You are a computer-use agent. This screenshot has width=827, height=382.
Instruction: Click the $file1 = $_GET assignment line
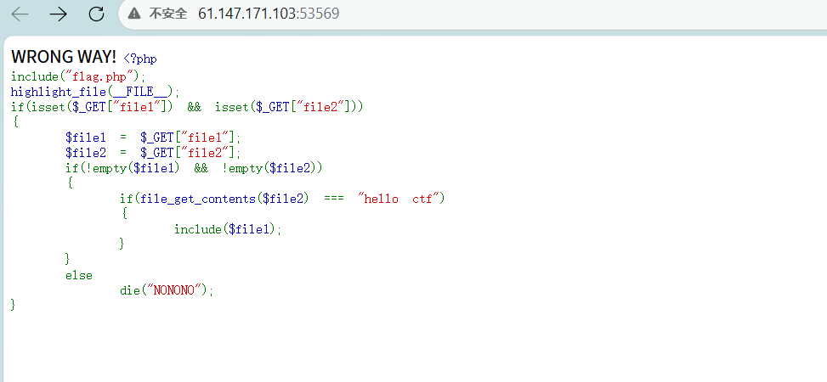click(153, 137)
